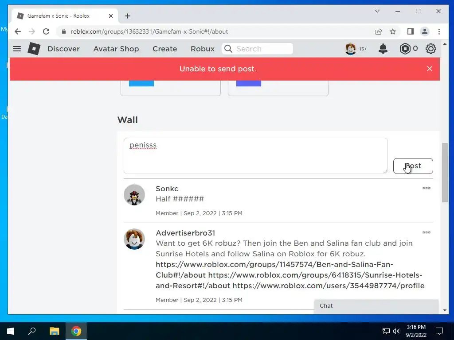Go back to the previous page
This screenshot has width=454, height=340.
(x=18, y=31)
